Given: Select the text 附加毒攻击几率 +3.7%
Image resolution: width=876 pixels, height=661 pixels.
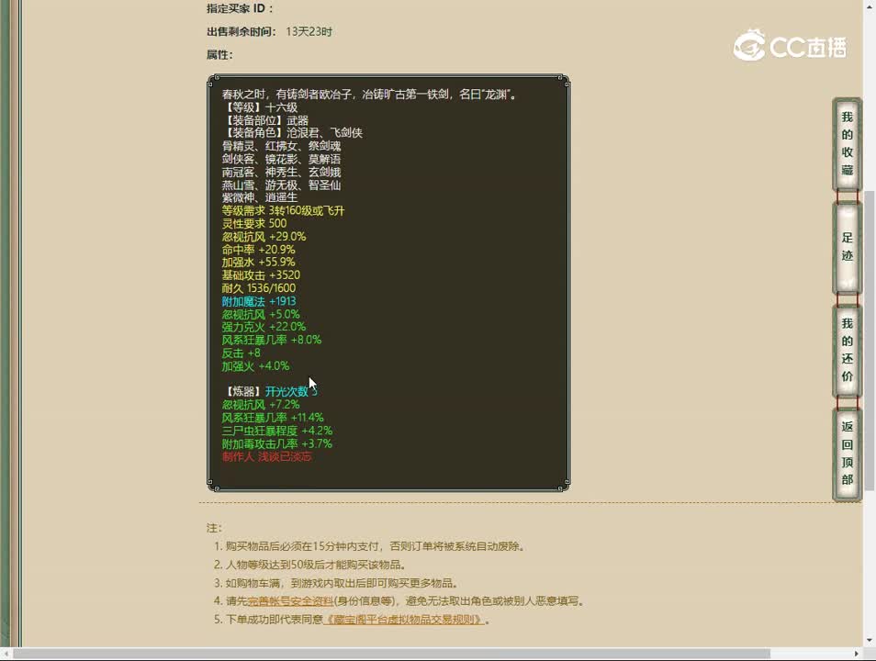Looking at the screenshot, I should tap(277, 443).
